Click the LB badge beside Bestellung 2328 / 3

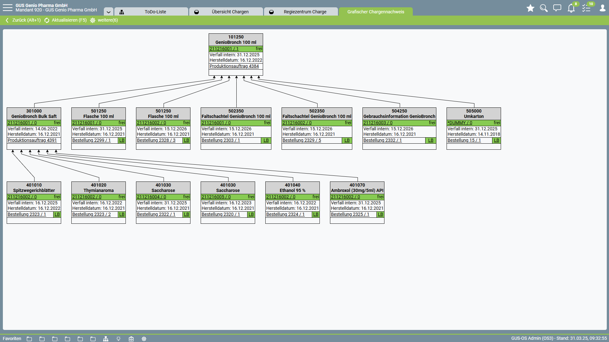click(186, 140)
